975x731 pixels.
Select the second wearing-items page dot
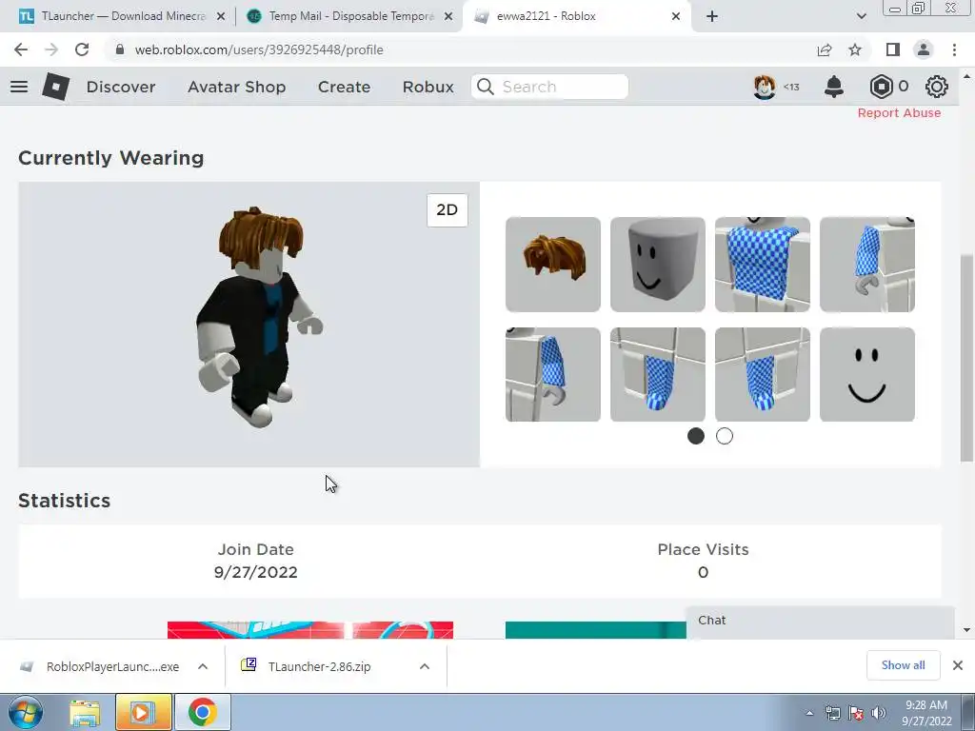click(x=725, y=436)
